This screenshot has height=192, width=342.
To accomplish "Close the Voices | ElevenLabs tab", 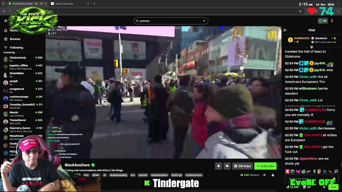I will tap(88, 4).
